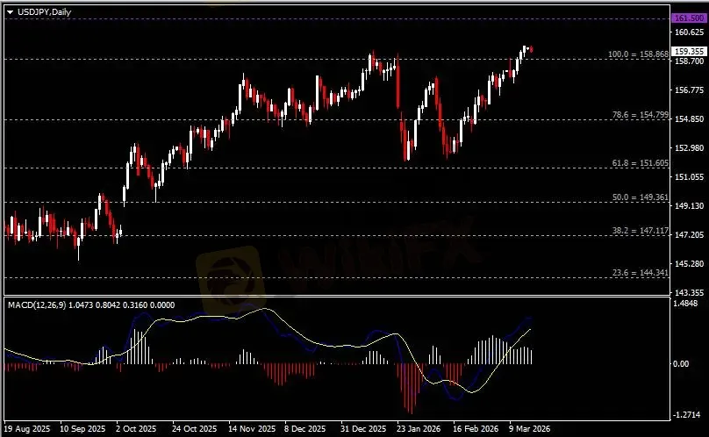Select the 161.500 purple price label
The width and height of the screenshot is (709, 437).
(x=689, y=18)
